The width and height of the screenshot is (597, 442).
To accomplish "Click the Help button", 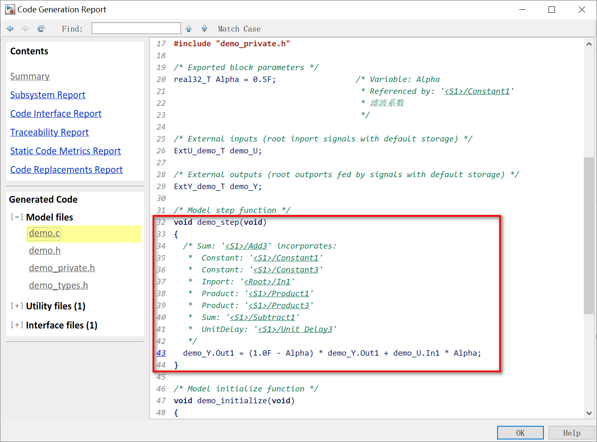I will coord(572,433).
